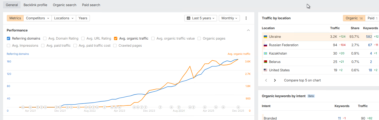Screen dimensions: 379x120
Task: Go to previous locations page arrow
Action: click(266, 80)
